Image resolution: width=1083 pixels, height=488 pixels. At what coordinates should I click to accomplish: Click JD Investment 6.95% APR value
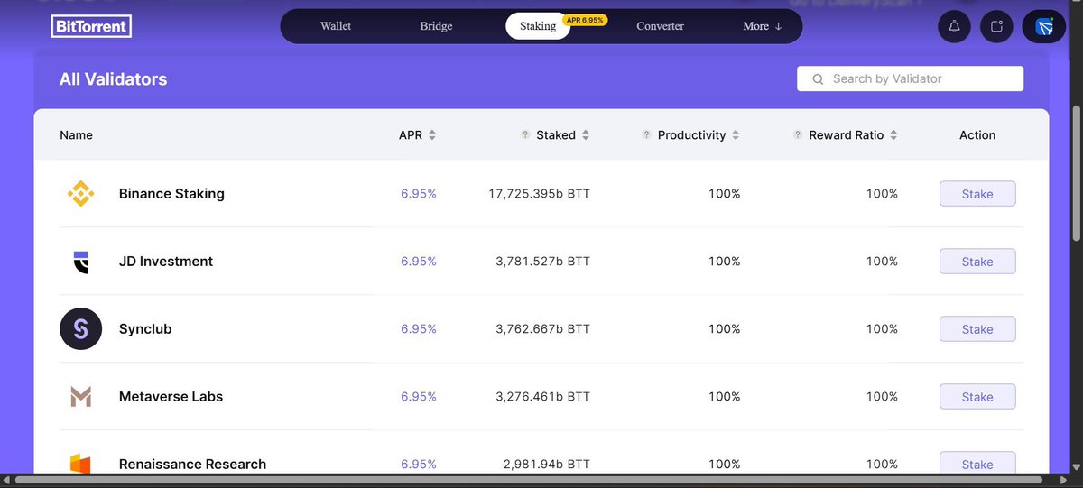point(419,262)
